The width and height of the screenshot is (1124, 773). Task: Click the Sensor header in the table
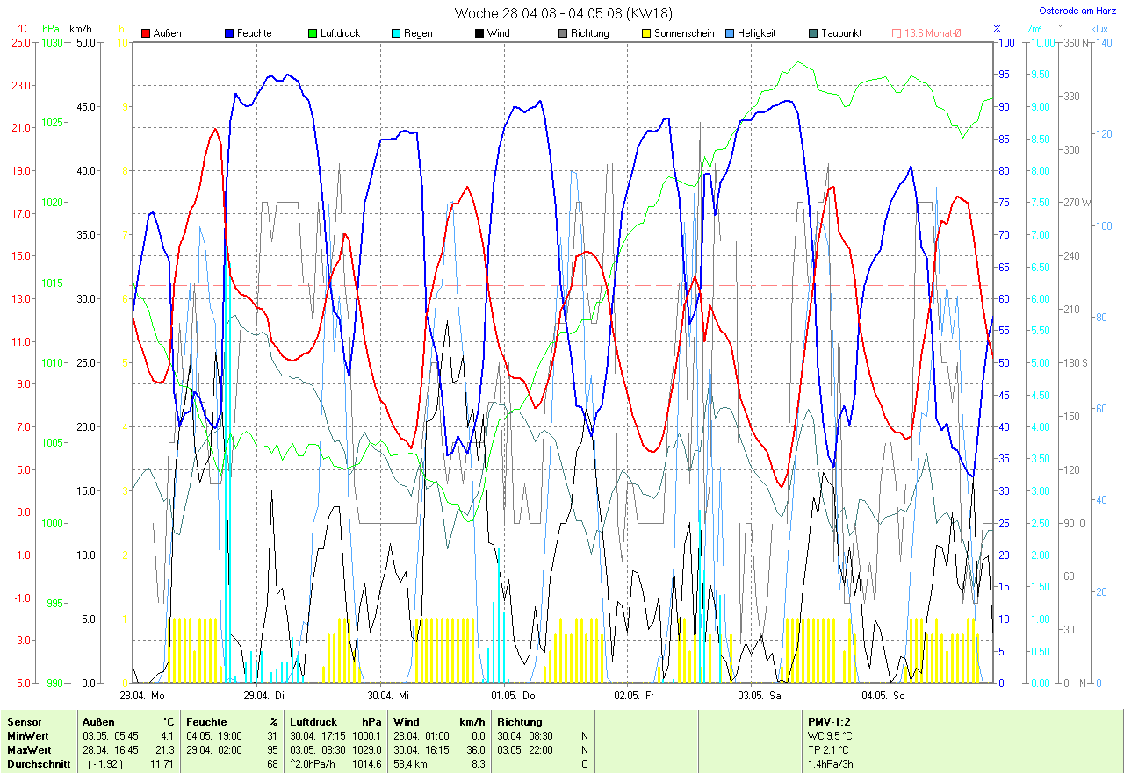point(24,721)
